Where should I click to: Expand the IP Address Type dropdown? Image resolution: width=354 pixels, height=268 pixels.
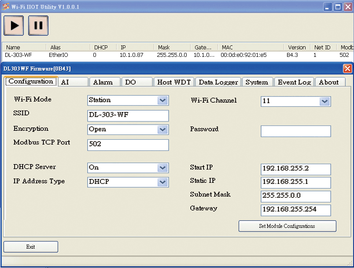click(162, 182)
